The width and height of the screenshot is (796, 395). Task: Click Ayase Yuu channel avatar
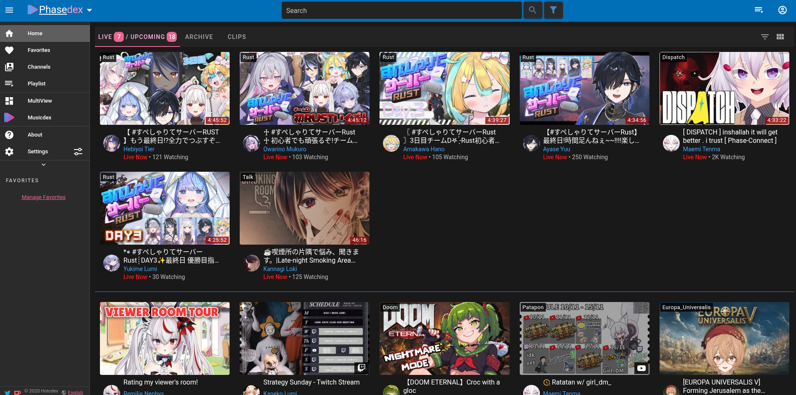click(531, 143)
